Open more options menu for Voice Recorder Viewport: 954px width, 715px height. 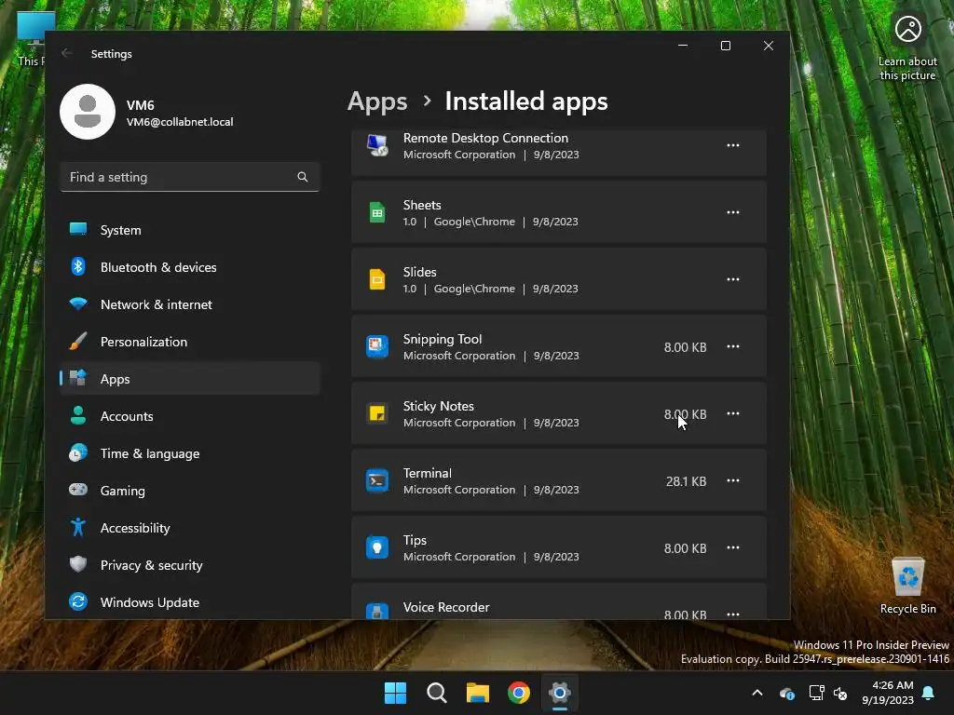(x=733, y=613)
